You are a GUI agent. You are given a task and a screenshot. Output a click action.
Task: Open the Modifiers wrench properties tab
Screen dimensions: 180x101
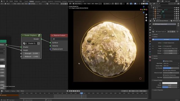pos(150,44)
